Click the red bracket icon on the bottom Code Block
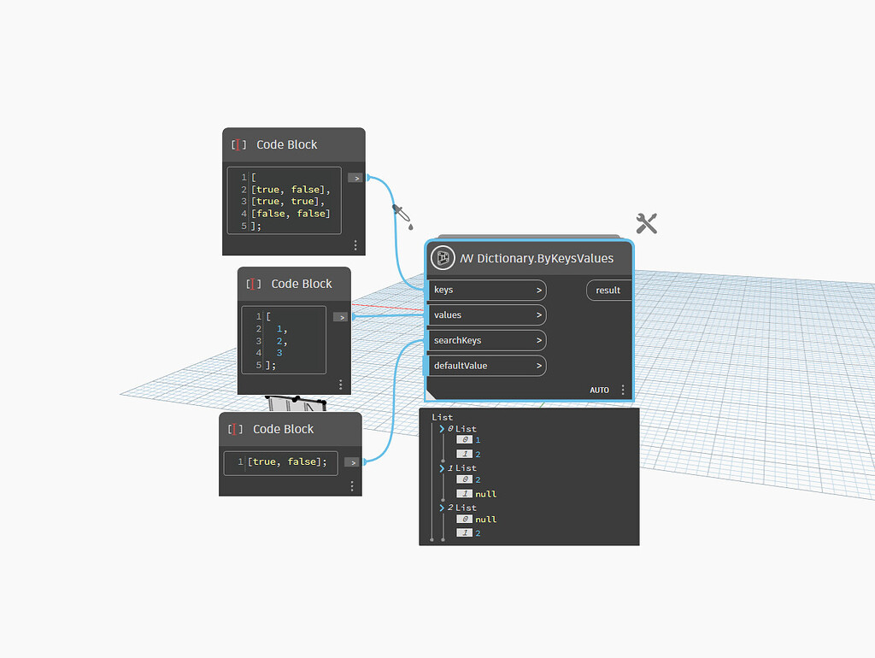The height and width of the screenshot is (658, 875). pyautogui.click(x=237, y=429)
